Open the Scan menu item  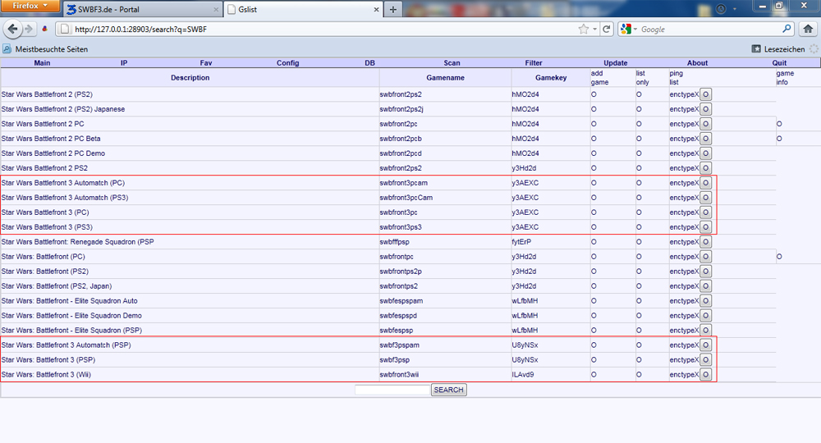pyautogui.click(x=452, y=63)
